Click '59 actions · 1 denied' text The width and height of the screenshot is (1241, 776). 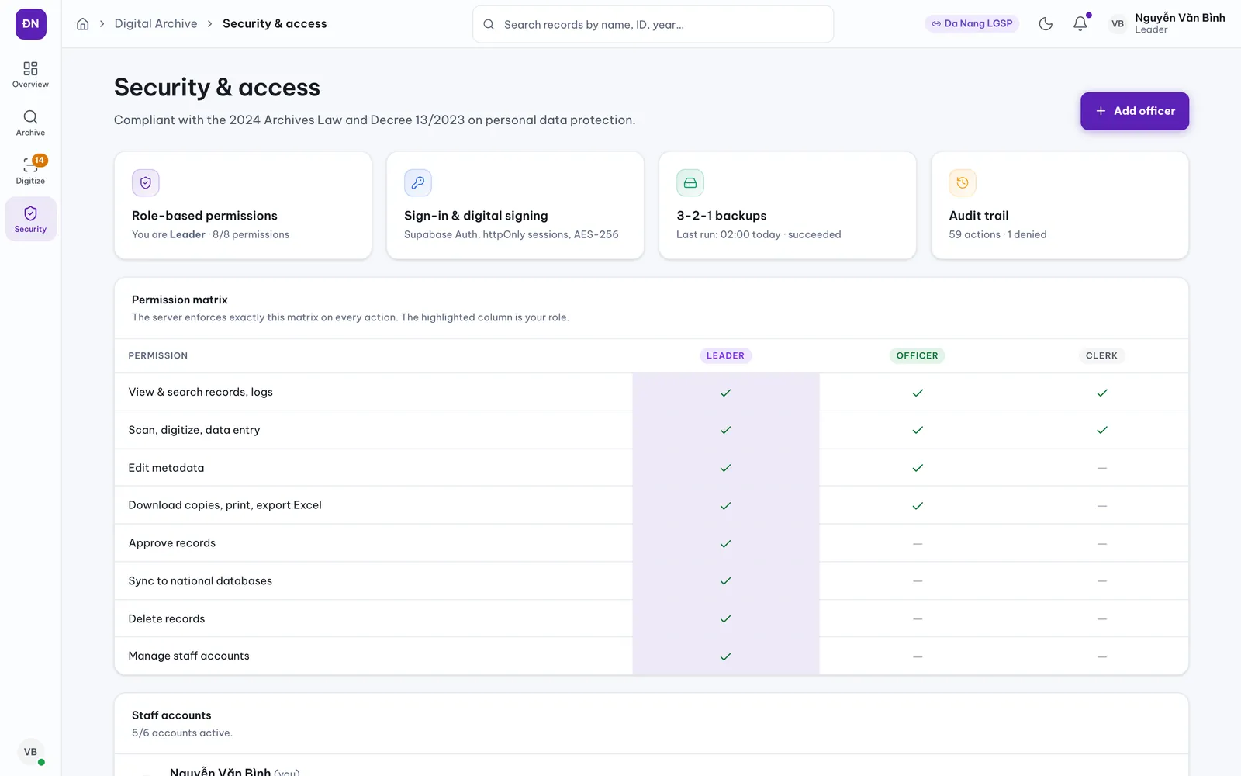pos(997,234)
